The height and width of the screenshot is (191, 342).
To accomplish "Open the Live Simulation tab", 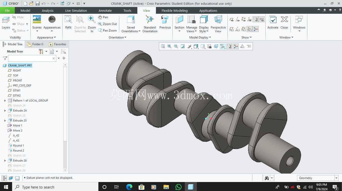I will 76,10.
